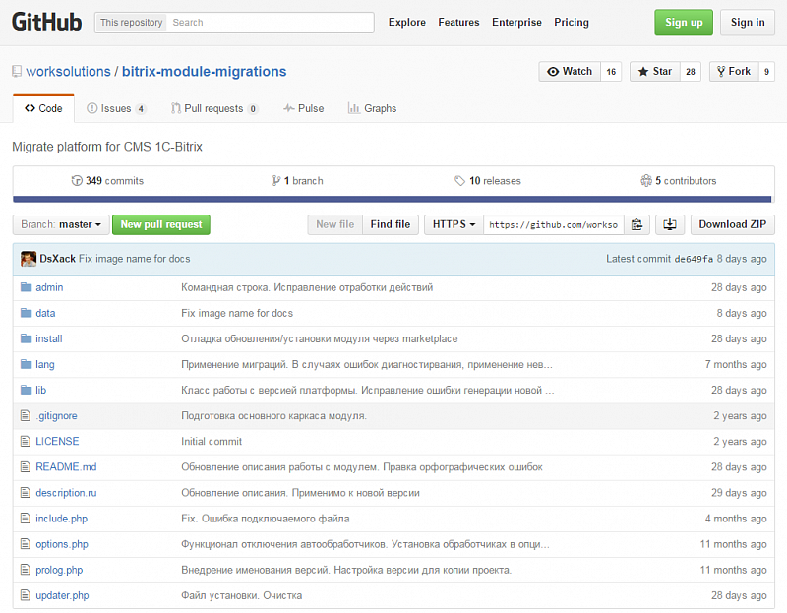Click the clone in desktop icon
The image size is (787, 613).
click(670, 224)
